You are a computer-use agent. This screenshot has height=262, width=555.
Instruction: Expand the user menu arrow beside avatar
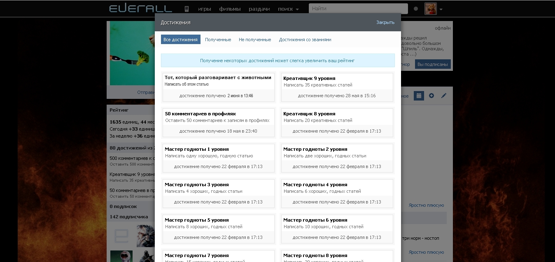(x=441, y=9)
